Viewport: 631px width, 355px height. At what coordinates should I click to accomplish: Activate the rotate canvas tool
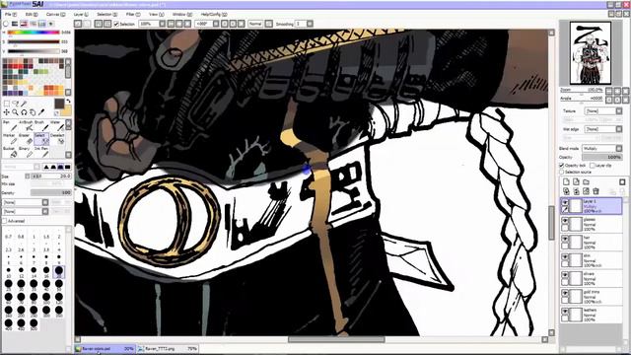[x=24, y=112]
